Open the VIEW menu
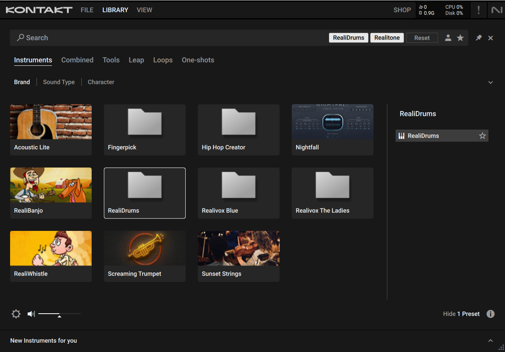Screen dimensions: 505x352 pos(145,10)
